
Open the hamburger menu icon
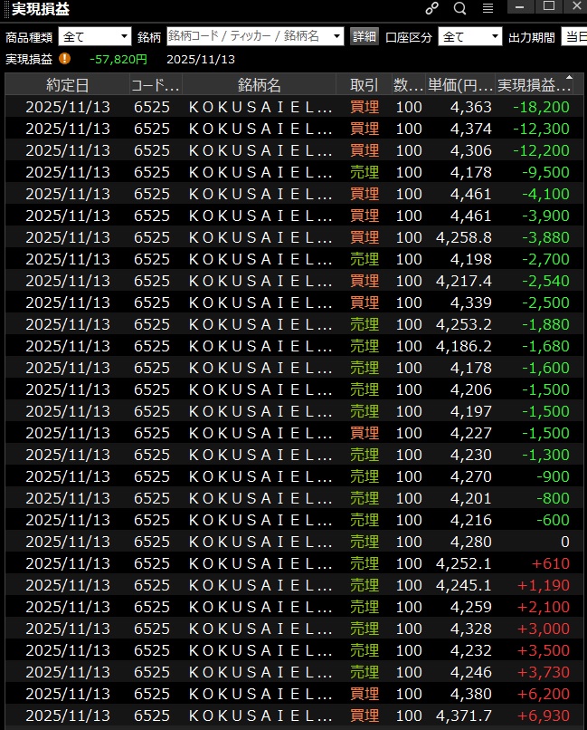point(488,8)
